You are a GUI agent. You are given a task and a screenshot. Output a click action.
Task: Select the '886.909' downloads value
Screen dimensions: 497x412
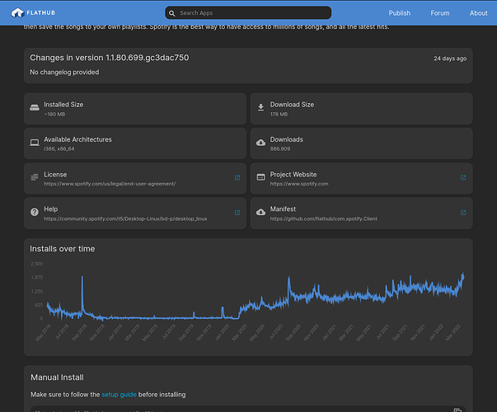[x=280, y=149]
